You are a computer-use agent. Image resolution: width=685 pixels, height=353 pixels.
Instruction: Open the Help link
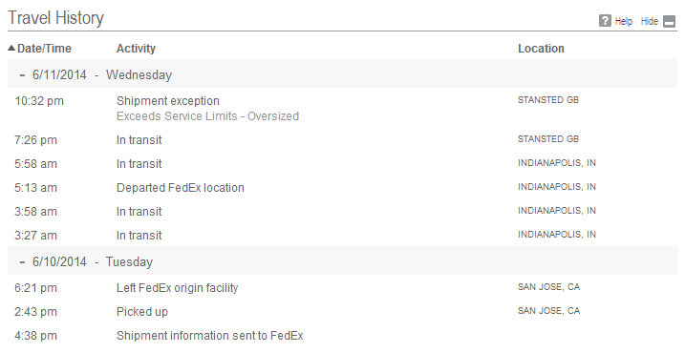[624, 21]
